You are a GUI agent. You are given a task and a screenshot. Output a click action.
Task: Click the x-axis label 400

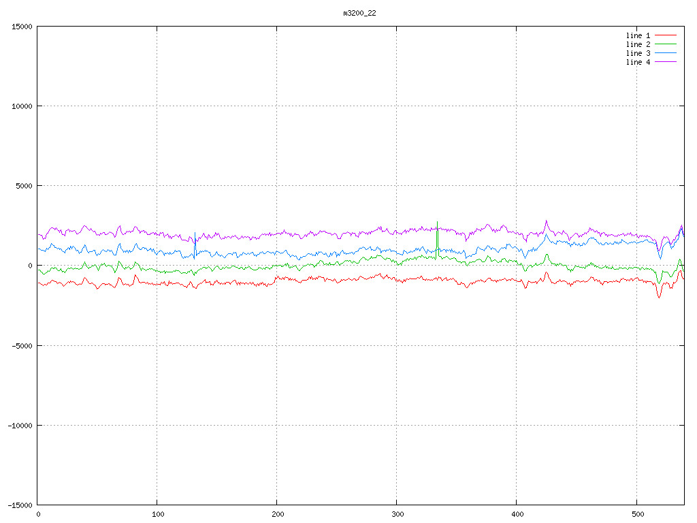(518, 515)
